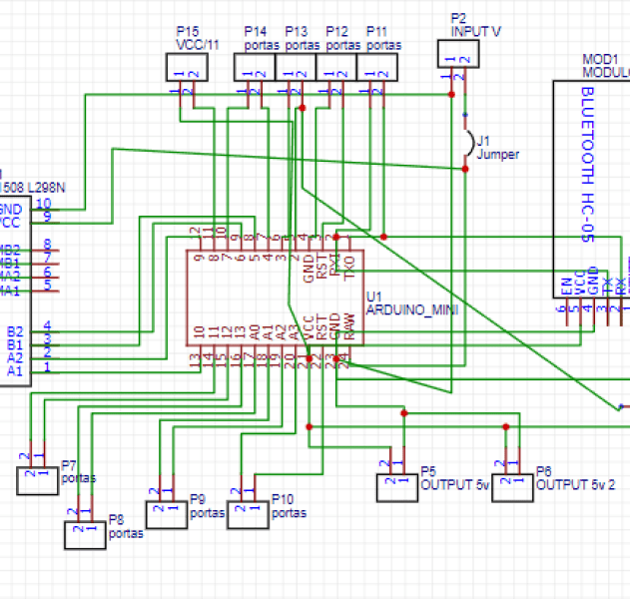Click the 'Jumper' label text
Image resolution: width=630 pixels, height=599 pixels.
[x=498, y=155]
